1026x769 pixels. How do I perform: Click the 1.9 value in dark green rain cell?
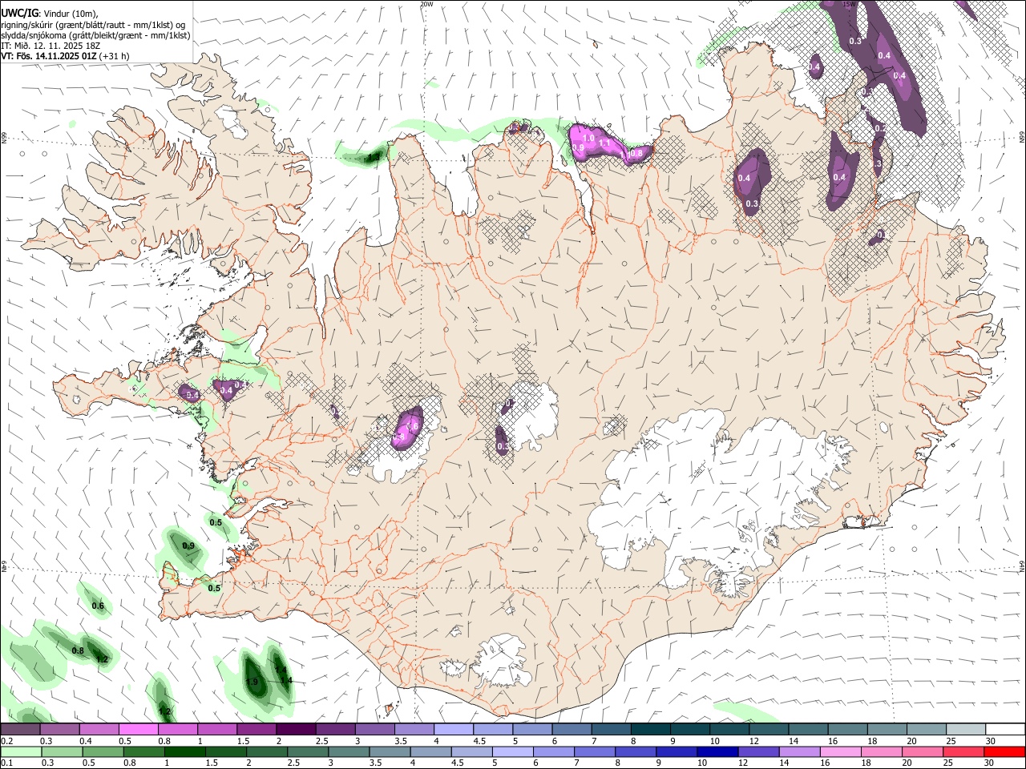[x=252, y=682]
